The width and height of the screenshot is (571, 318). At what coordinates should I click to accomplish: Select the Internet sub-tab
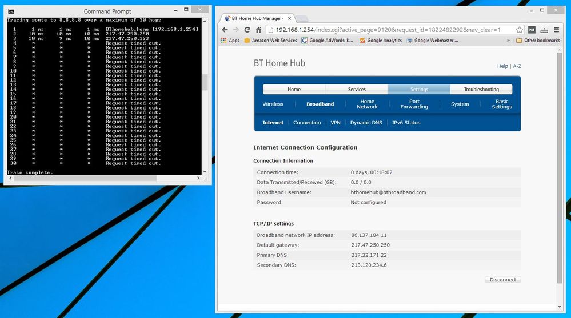point(273,123)
